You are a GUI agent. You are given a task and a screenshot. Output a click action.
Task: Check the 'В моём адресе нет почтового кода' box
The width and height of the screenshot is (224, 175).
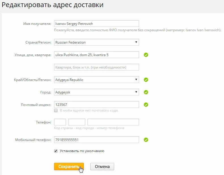(56, 110)
